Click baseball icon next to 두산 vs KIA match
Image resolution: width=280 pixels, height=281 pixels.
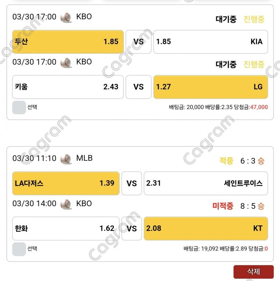[x=66, y=17]
